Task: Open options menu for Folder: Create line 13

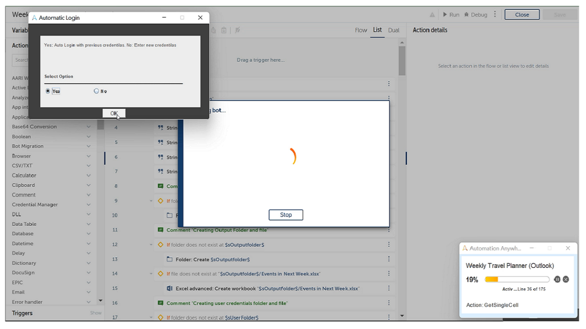Action: pyautogui.click(x=389, y=259)
